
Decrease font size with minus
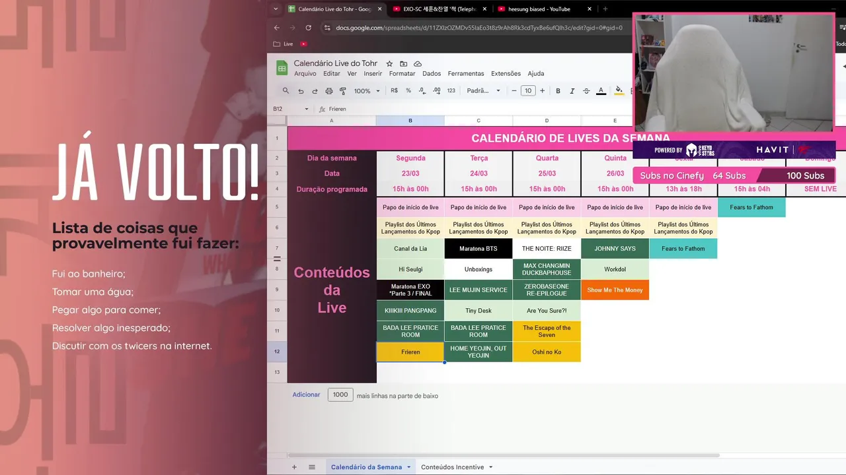click(x=514, y=91)
